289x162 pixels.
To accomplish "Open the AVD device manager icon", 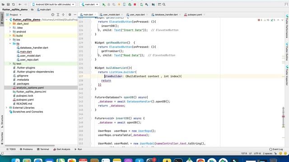I will (x=141, y=4).
